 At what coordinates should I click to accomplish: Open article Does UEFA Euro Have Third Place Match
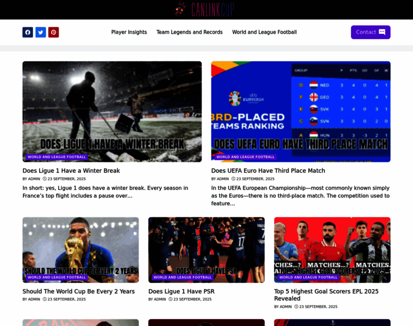pos(268,171)
